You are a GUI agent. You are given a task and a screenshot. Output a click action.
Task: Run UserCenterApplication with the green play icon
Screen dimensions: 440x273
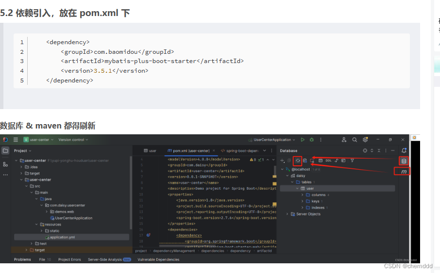coord(303,140)
